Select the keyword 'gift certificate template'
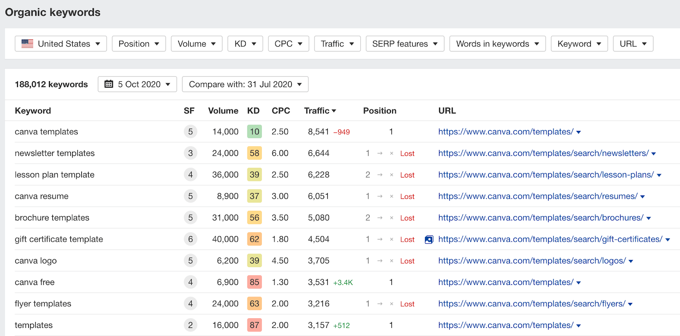This screenshot has height=336, width=680. click(x=59, y=239)
